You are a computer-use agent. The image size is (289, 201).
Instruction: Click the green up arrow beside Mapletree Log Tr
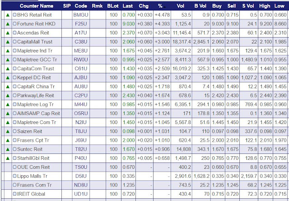(8, 105)
